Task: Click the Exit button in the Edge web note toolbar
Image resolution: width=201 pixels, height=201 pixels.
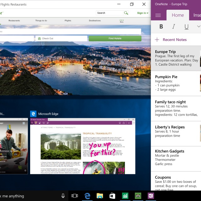Action: coord(129,123)
